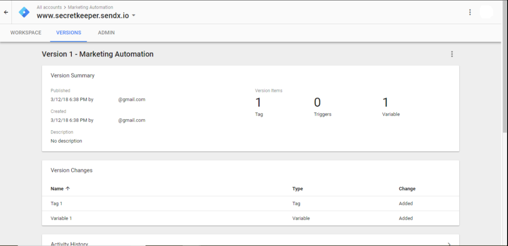Open the header three-dot options menu
The height and width of the screenshot is (246, 508).
point(470,12)
